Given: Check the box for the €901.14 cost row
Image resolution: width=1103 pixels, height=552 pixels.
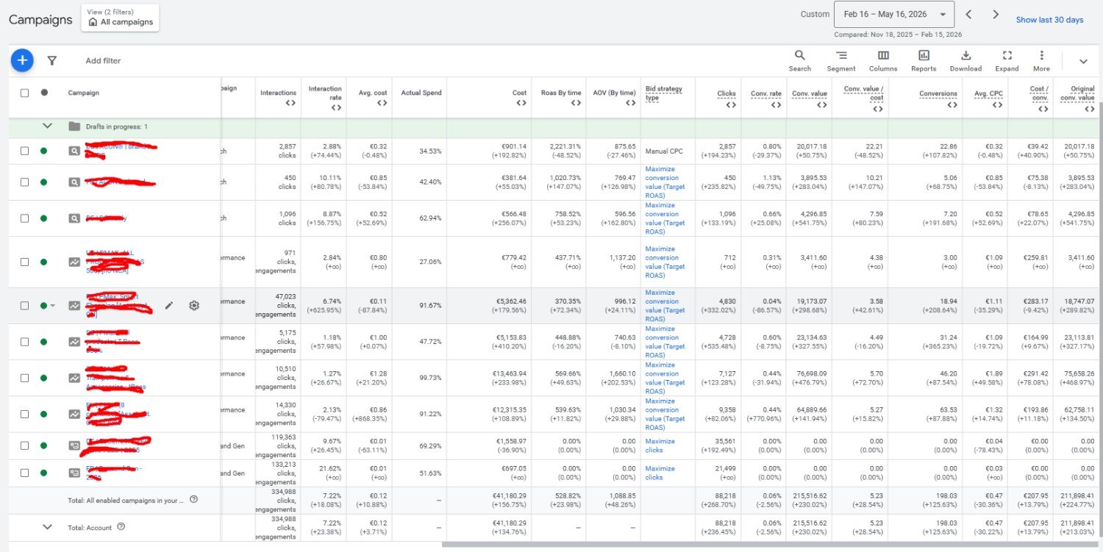Looking at the screenshot, I should tap(24, 151).
